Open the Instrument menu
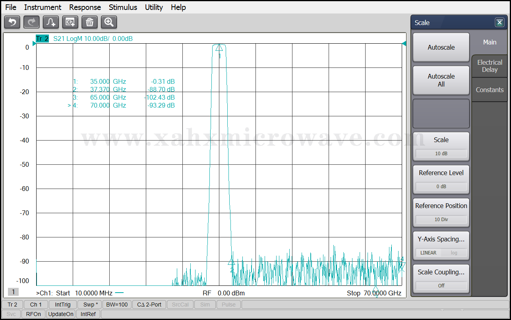The image size is (511, 320). tap(43, 7)
